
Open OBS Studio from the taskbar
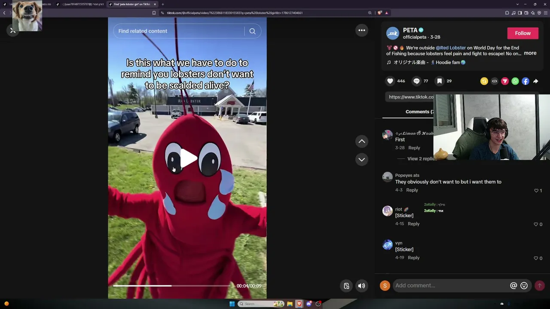318,304
